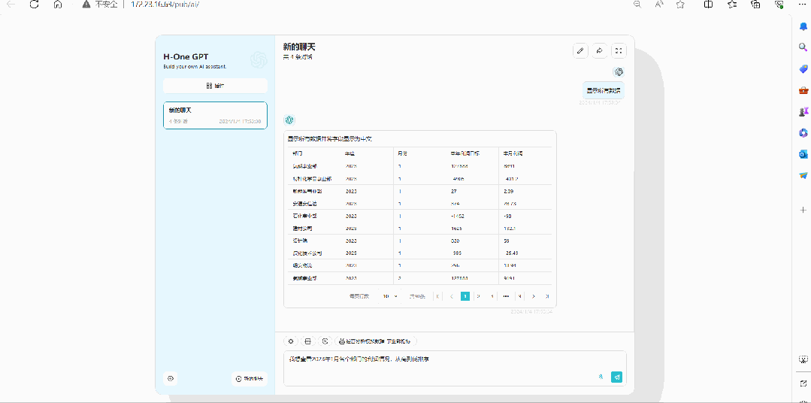Image resolution: width=811 pixels, height=403 pixels.
Task: Select the 新的聊天 conversation in the sidebar
Action: click(x=215, y=115)
